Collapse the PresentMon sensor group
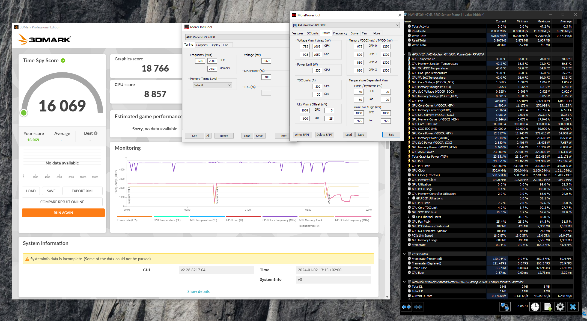 click(404, 254)
